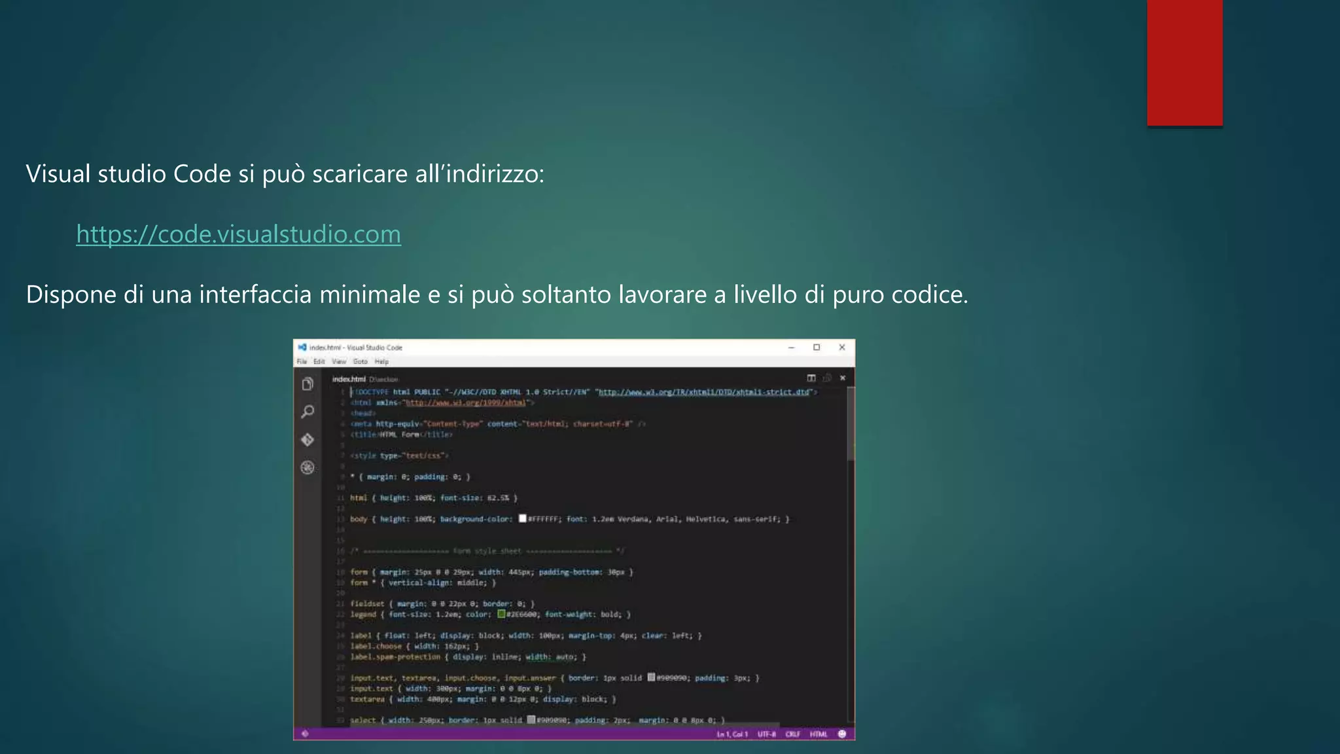This screenshot has width=1340, height=754.
Task: Open the Goto menu
Action: click(x=361, y=361)
